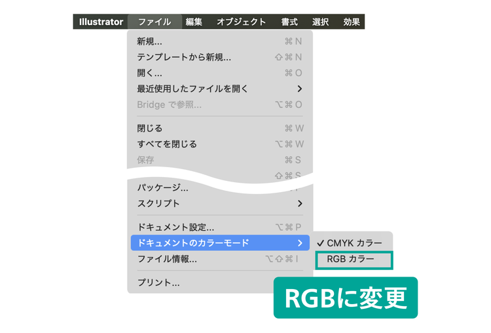Expand ドキュメントのカラーモード submenu
The width and height of the screenshot is (491, 333).
[x=220, y=243]
